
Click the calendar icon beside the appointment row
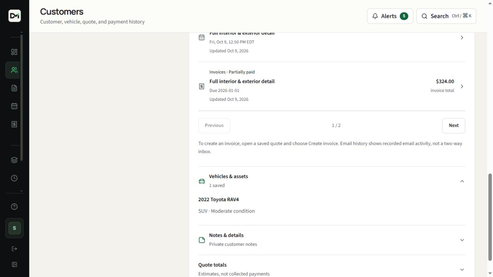click(x=201, y=37)
